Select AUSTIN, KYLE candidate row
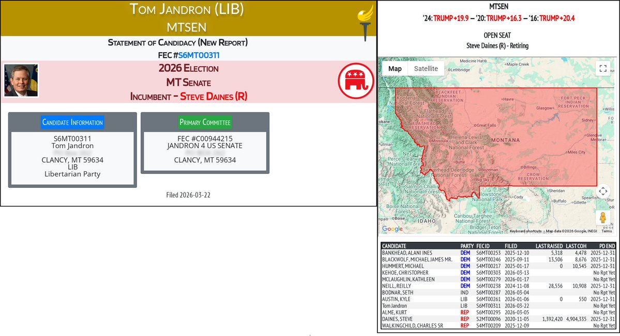The height and width of the screenshot is (336, 620). pyautogui.click(x=498, y=299)
